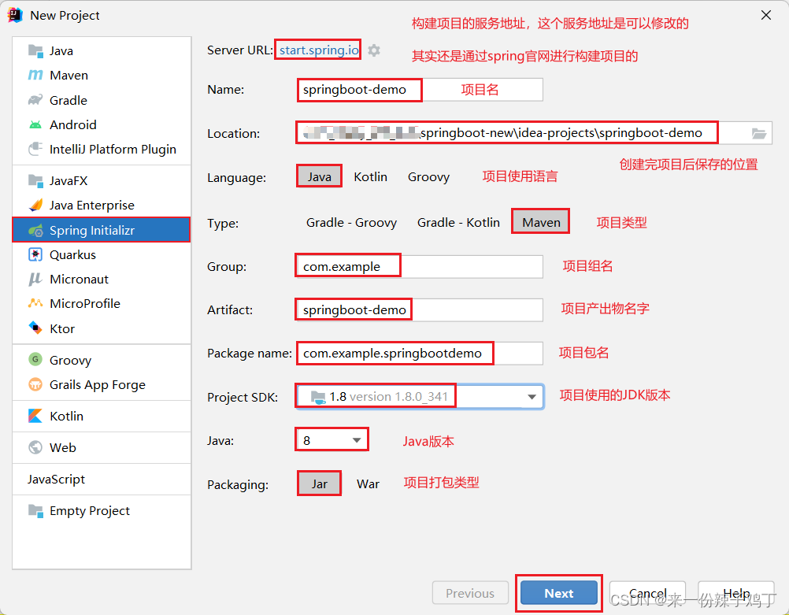Click the Quarkus icon
The width and height of the screenshot is (789, 615).
(x=35, y=254)
